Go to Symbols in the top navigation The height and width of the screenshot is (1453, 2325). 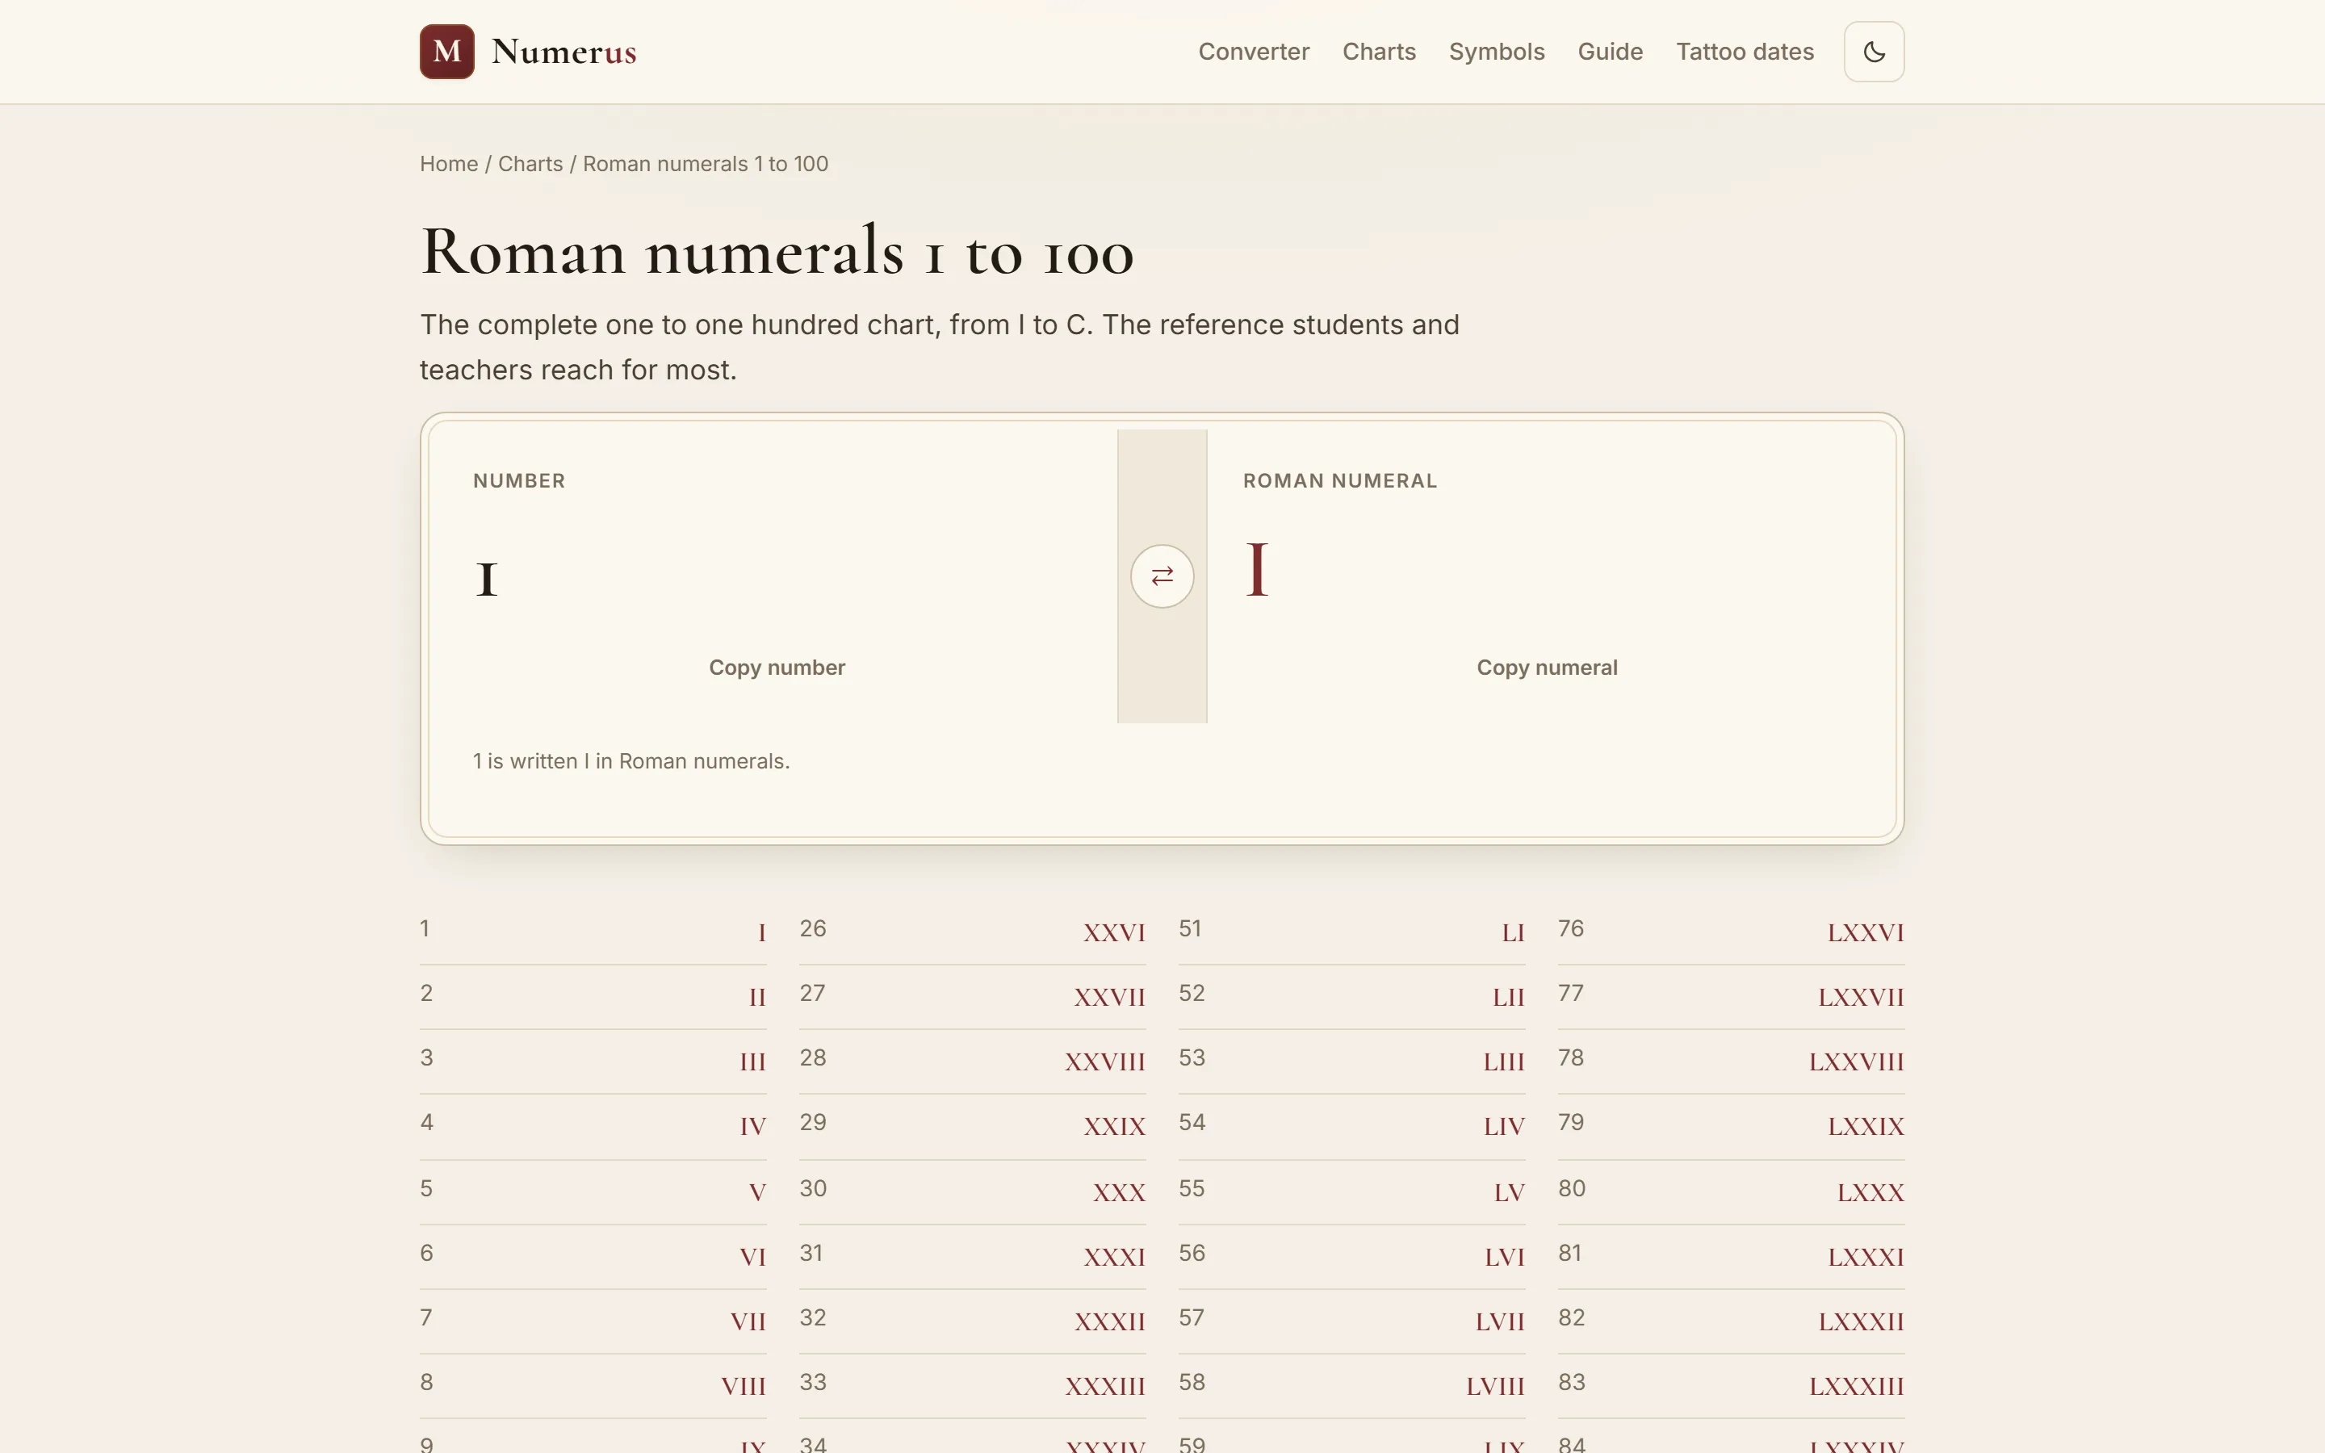pyautogui.click(x=1496, y=52)
